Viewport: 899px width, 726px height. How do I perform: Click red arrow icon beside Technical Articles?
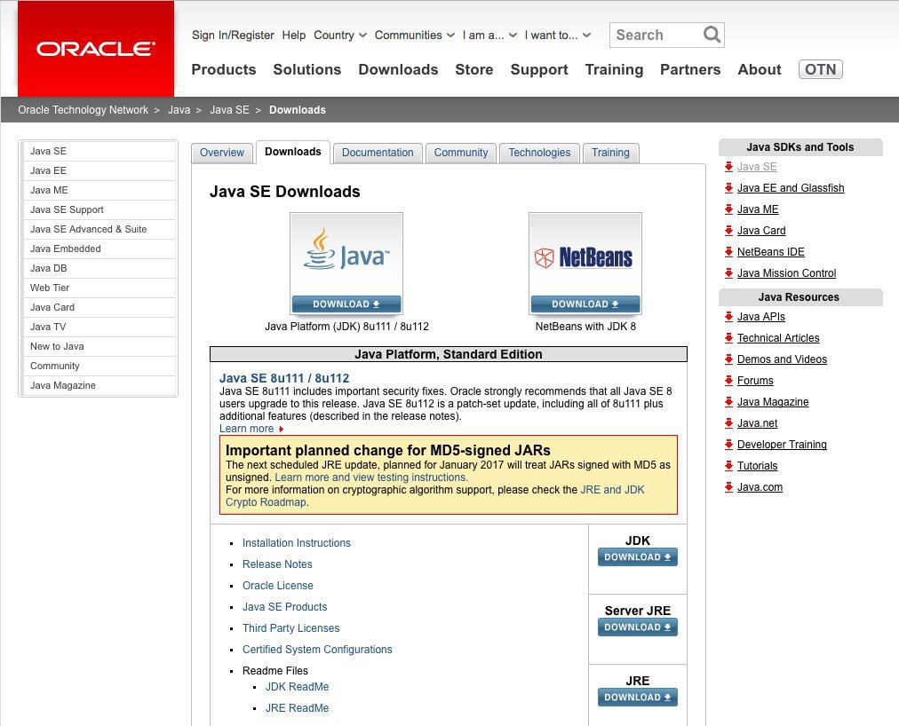point(728,337)
